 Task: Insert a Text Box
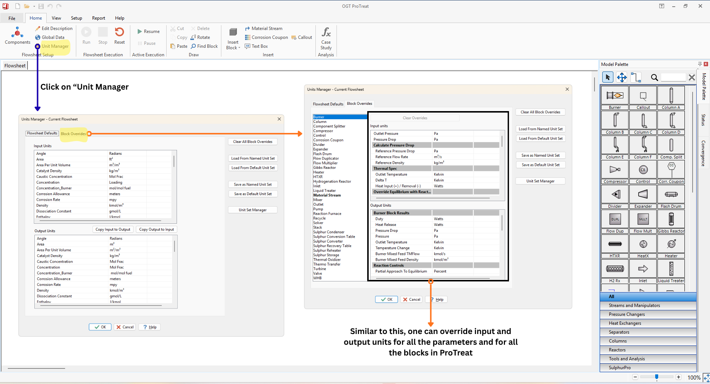(x=256, y=46)
